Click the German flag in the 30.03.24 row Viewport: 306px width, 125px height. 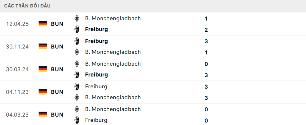coord(43,69)
